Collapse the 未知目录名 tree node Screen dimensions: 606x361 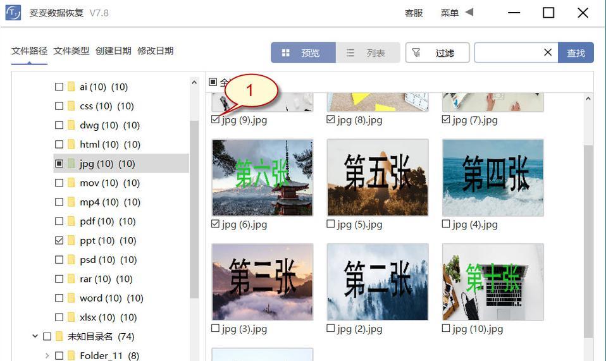(x=35, y=336)
